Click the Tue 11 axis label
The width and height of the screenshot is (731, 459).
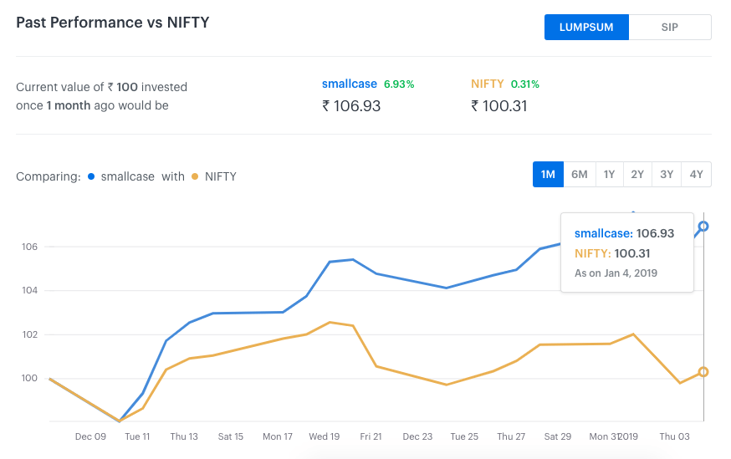(x=137, y=436)
